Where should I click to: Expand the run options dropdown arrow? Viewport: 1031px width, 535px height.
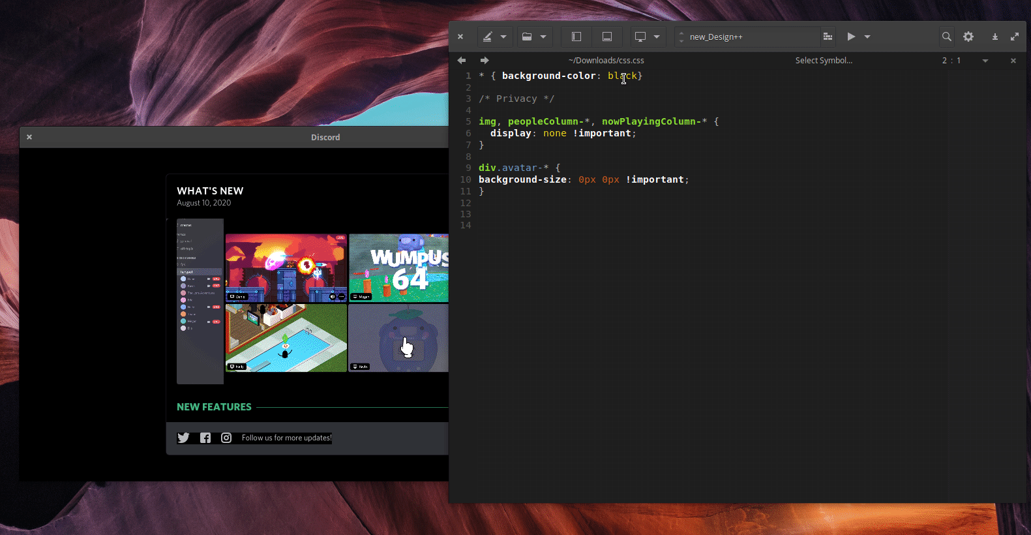(867, 37)
